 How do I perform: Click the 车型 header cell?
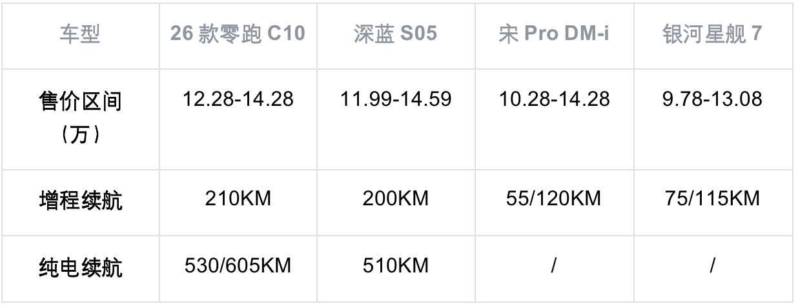[81, 34]
